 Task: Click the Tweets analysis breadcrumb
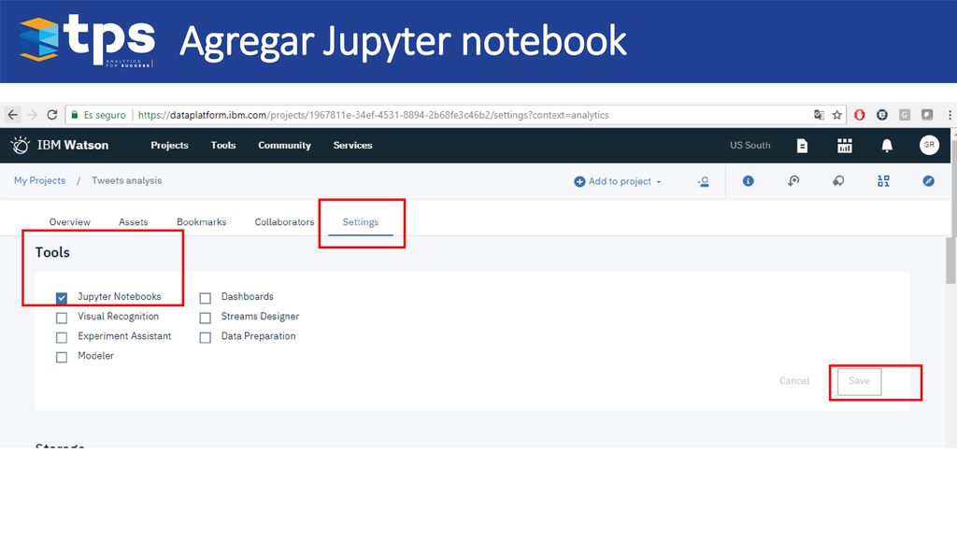pyautogui.click(x=127, y=180)
